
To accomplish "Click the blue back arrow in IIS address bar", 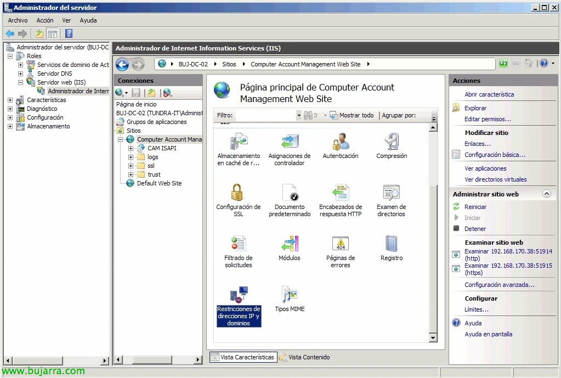I will pyautogui.click(x=122, y=64).
